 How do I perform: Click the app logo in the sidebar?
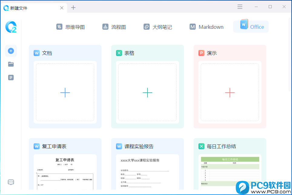coord(11,27)
